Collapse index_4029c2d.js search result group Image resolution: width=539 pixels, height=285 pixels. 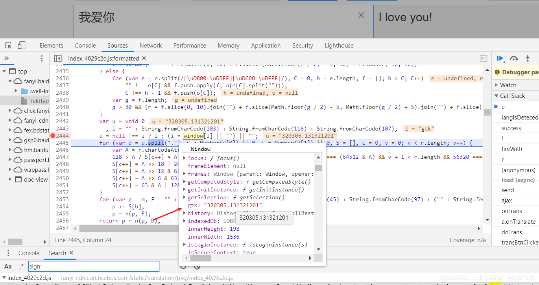[4, 278]
